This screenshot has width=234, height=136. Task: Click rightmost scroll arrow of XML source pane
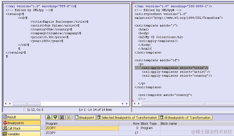point(127,104)
